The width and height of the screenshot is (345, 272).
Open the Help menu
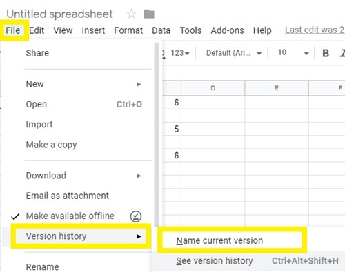pyautogui.click(x=262, y=30)
